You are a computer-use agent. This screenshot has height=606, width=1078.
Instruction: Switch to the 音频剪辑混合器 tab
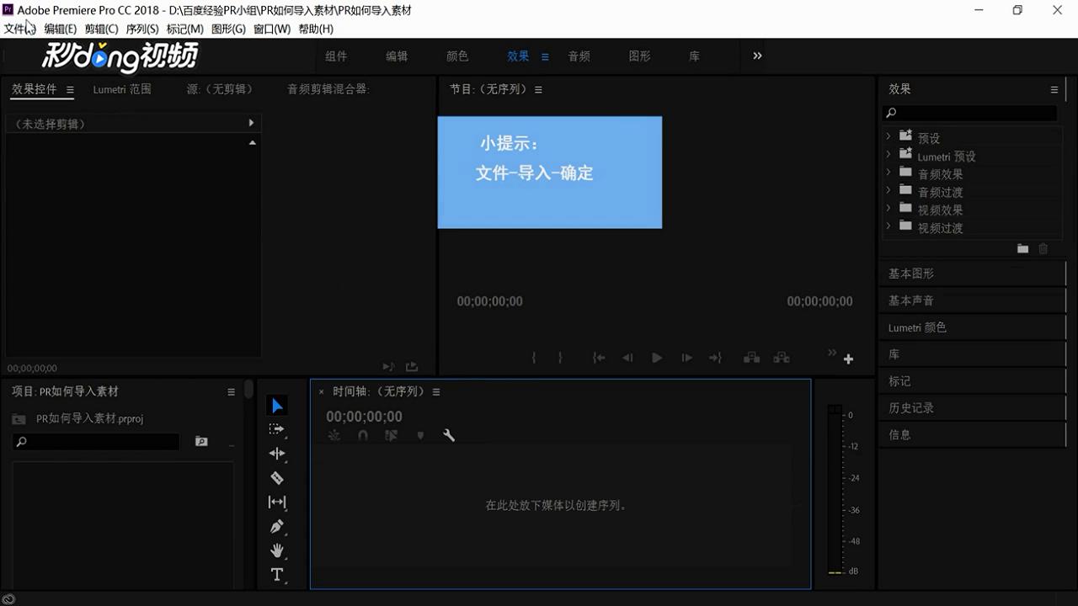pyautogui.click(x=328, y=88)
